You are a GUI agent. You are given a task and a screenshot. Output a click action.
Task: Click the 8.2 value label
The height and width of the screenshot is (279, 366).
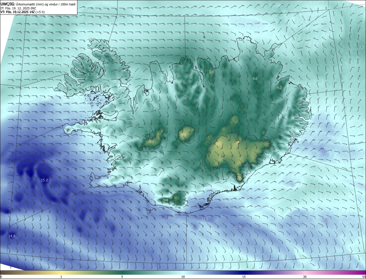(57, 19)
